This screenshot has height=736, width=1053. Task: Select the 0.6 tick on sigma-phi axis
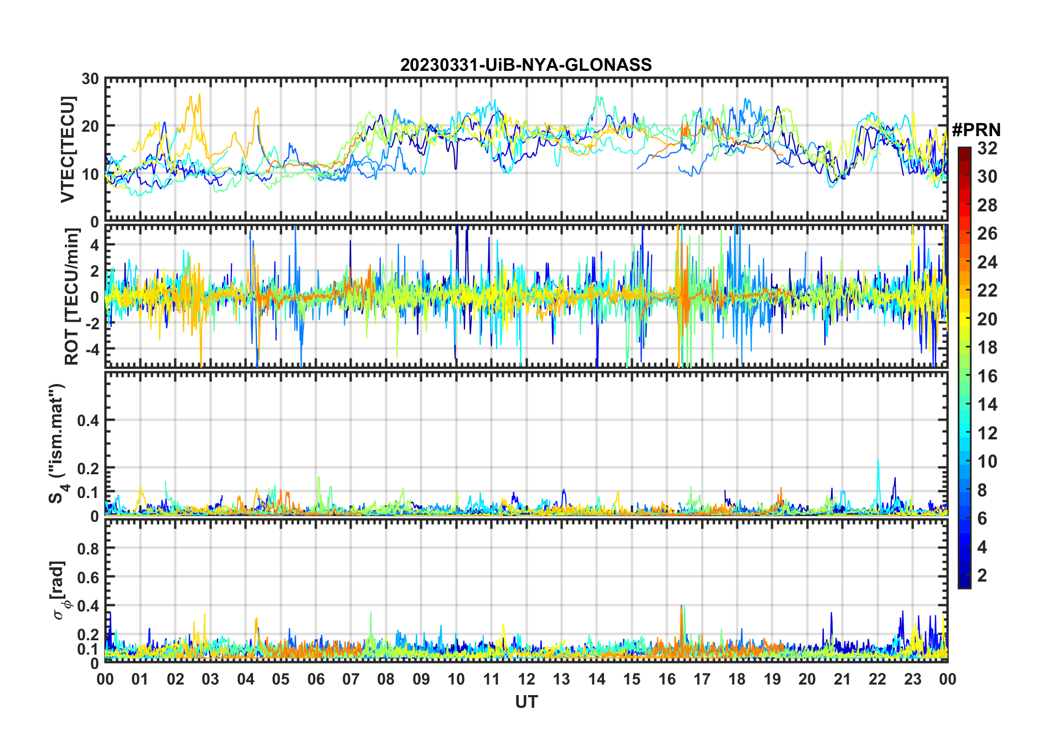pos(88,577)
